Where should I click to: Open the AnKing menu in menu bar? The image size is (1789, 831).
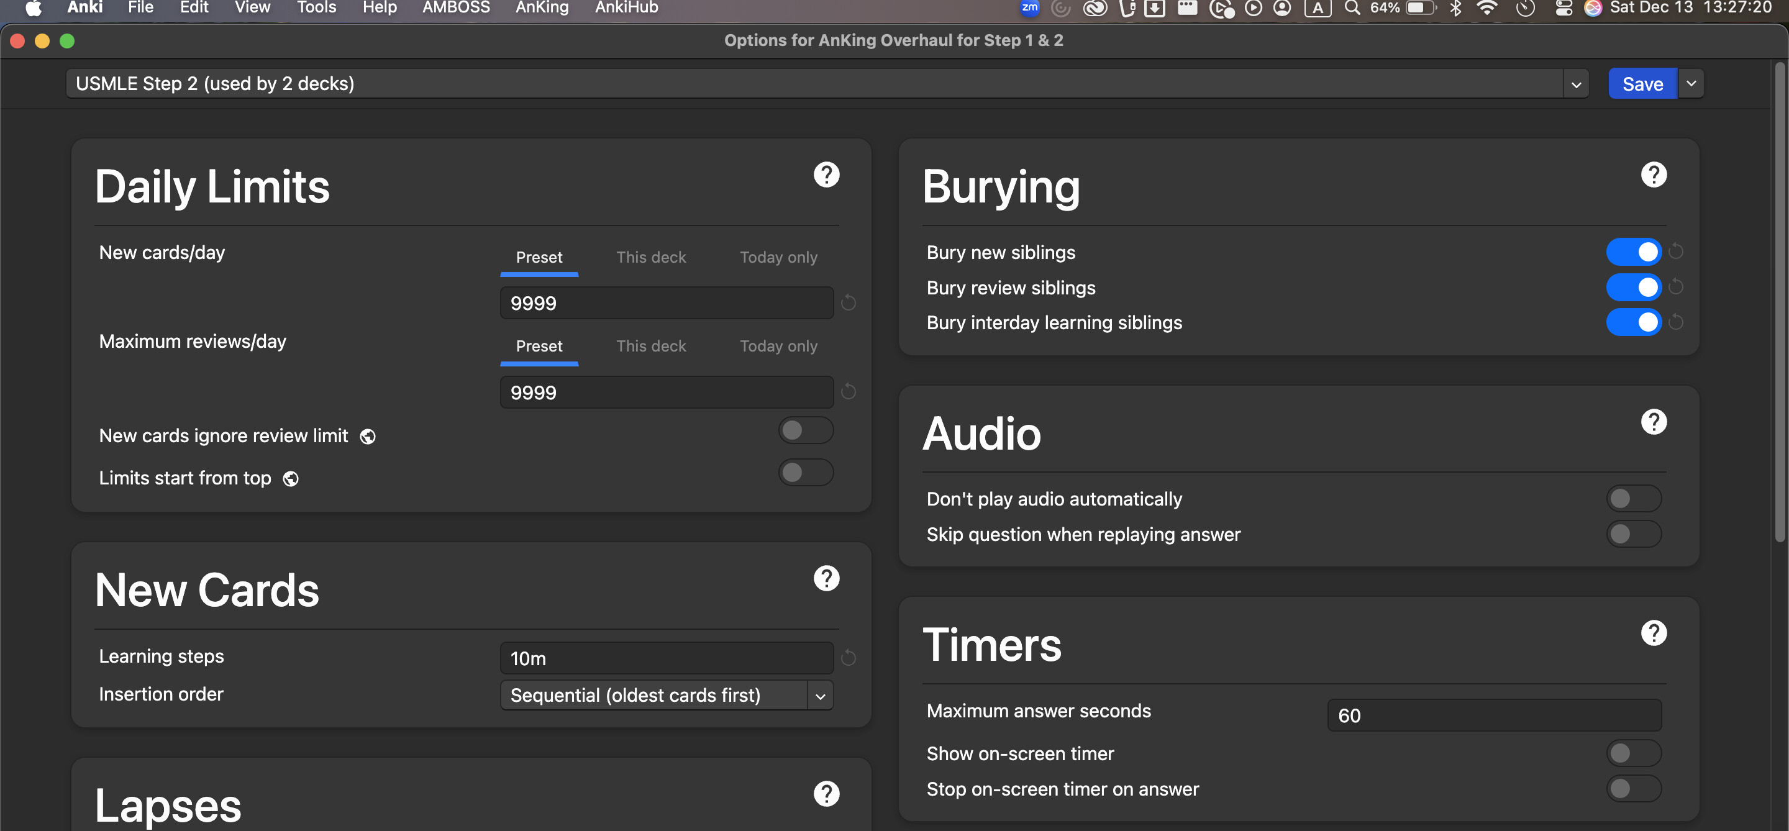pyautogui.click(x=542, y=8)
